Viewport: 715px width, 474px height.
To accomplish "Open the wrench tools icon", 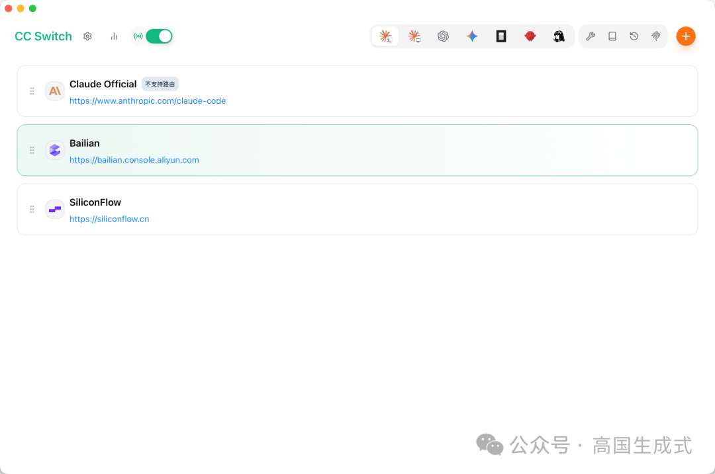I will tap(591, 36).
